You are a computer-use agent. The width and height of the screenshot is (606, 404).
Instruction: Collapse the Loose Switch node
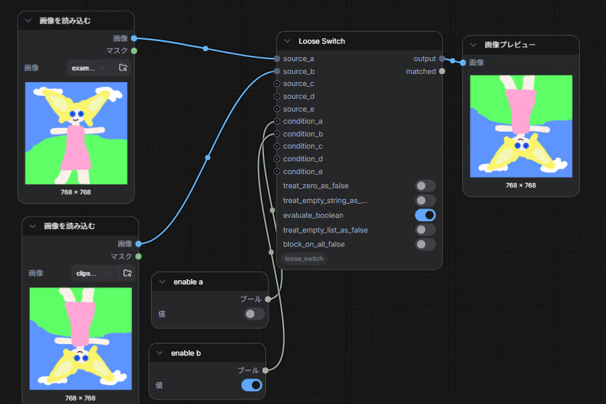point(287,41)
